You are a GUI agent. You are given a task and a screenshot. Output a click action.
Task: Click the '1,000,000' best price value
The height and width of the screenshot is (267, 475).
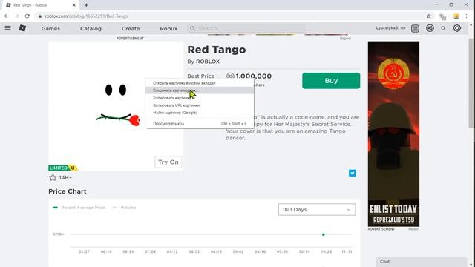tap(253, 76)
